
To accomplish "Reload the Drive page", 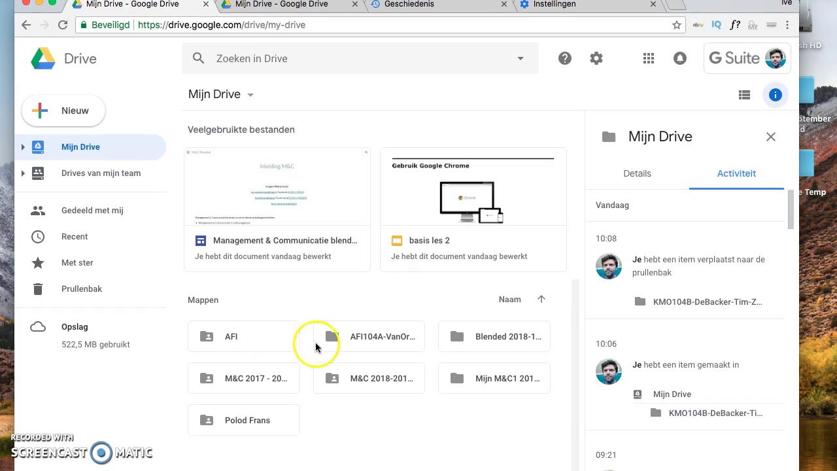I will click(x=63, y=25).
